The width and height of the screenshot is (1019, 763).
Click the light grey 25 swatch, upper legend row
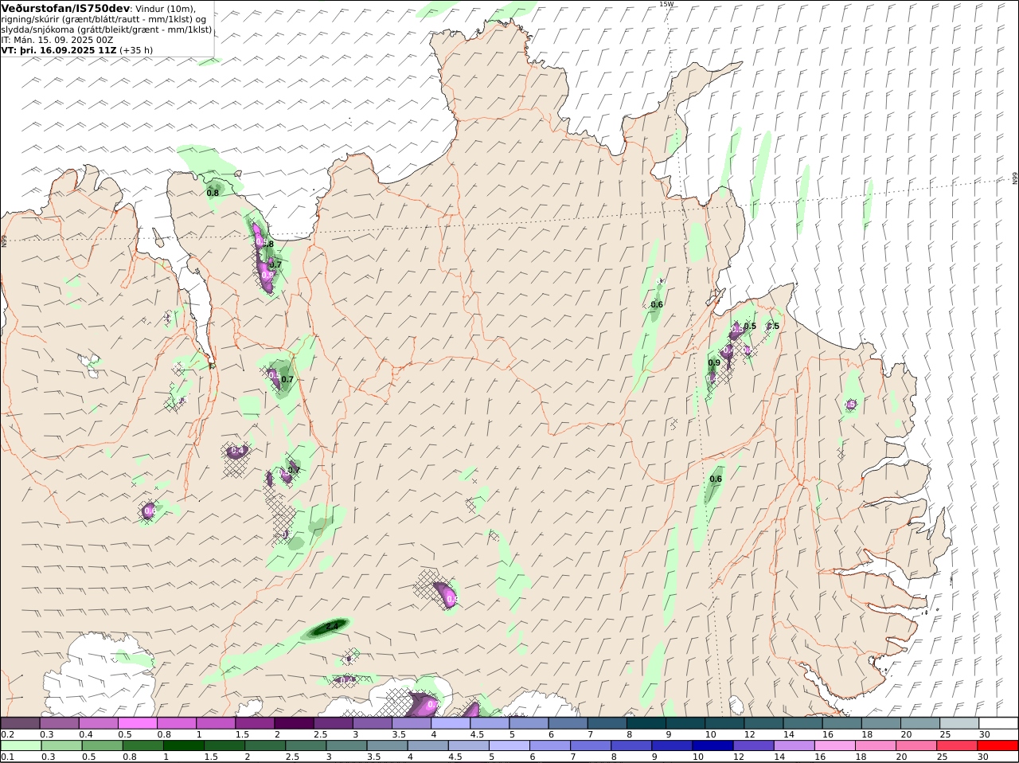click(x=958, y=722)
